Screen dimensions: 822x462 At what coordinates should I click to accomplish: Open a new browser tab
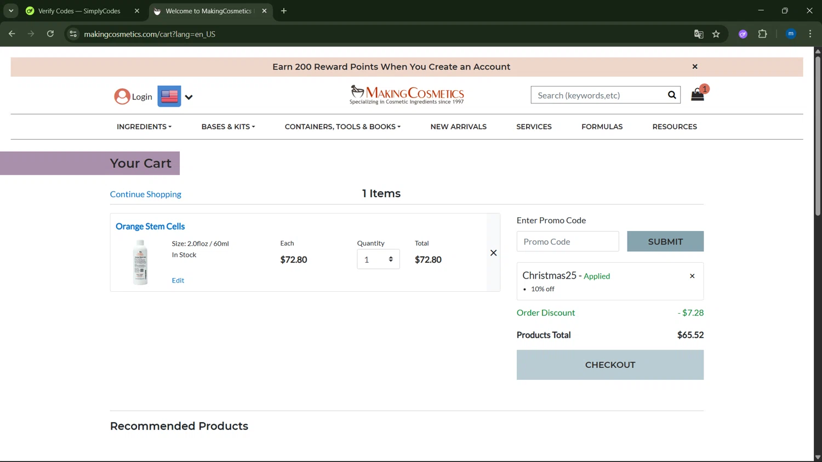point(284,11)
